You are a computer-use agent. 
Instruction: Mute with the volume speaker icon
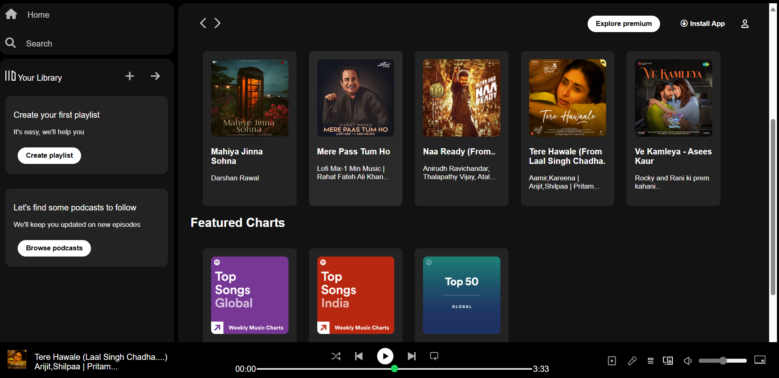[688, 361]
